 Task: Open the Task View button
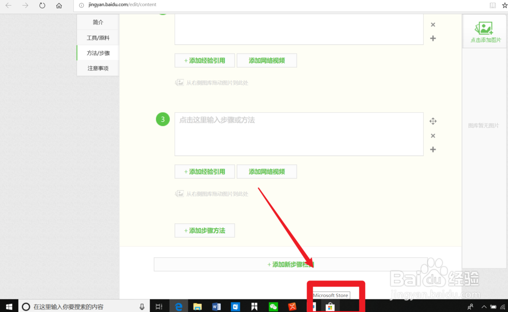[158, 306]
